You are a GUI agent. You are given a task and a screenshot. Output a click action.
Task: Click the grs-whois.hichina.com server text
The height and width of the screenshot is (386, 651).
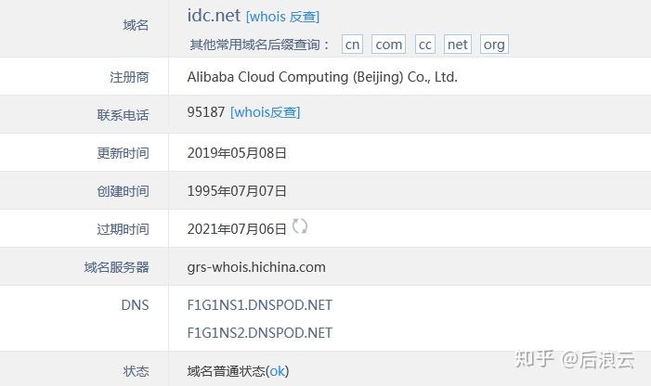point(256,267)
